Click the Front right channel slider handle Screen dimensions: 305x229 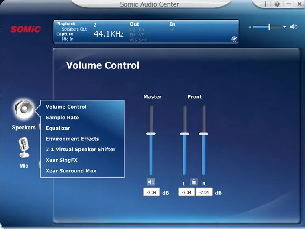[203, 134]
